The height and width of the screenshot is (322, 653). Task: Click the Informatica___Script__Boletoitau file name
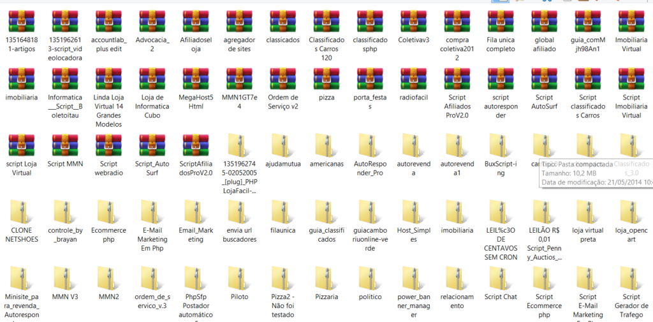coord(65,106)
